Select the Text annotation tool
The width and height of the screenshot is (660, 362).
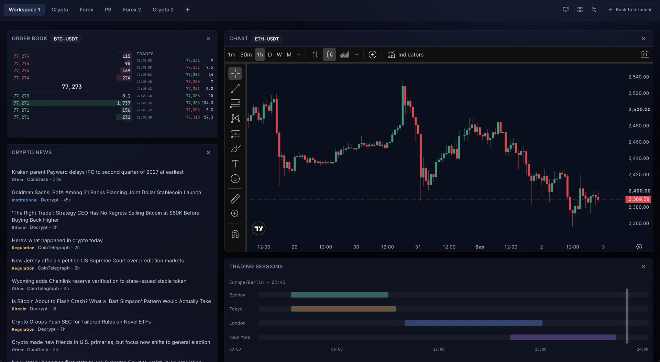pos(235,164)
